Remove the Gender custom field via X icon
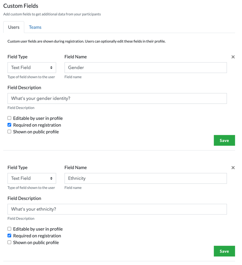Image resolution: width=242 pixels, height=265 pixels. (233, 57)
